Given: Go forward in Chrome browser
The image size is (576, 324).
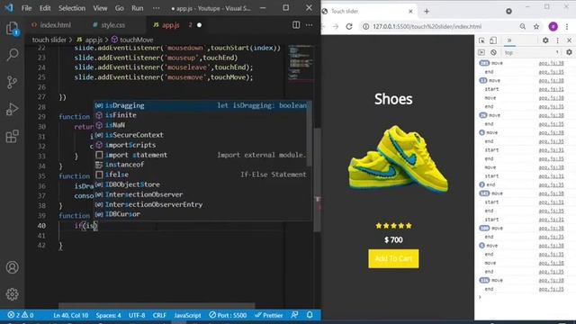Looking at the screenshot, I should pyautogui.click(x=336, y=26).
